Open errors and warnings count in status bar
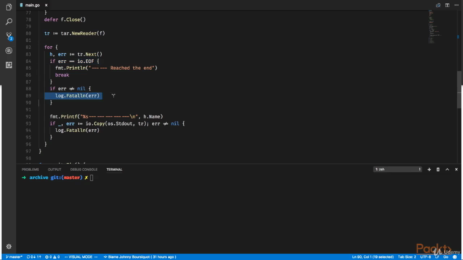Screen dimensions: 463x260 tap(52, 257)
